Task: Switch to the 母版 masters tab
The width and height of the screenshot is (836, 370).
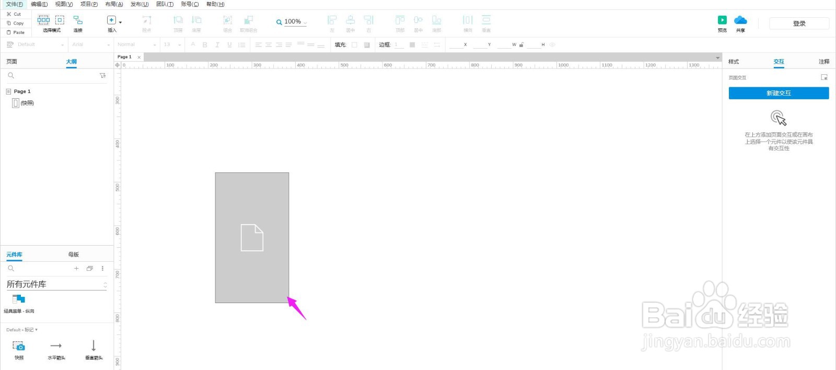Action: pyautogui.click(x=74, y=255)
